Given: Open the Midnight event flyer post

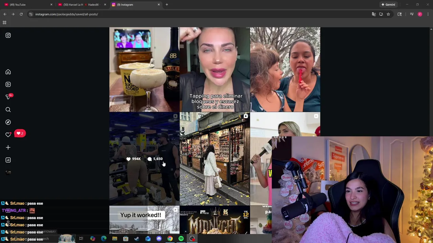Looking at the screenshot, I should tap(215, 220).
